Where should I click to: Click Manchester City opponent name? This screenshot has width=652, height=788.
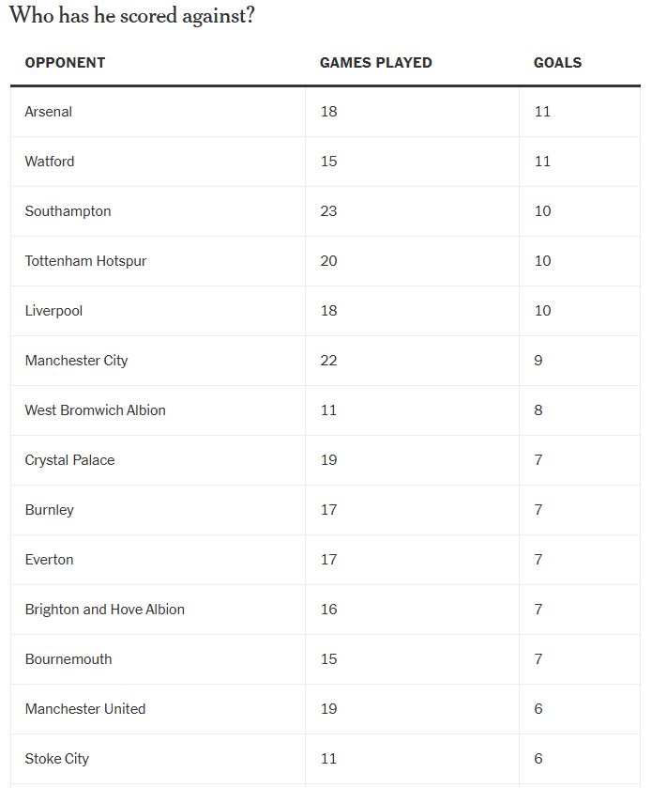point(76,361)
